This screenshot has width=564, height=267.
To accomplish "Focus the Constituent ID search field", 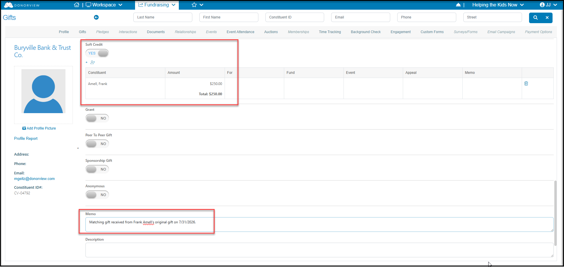I will (x=295, y=17).
